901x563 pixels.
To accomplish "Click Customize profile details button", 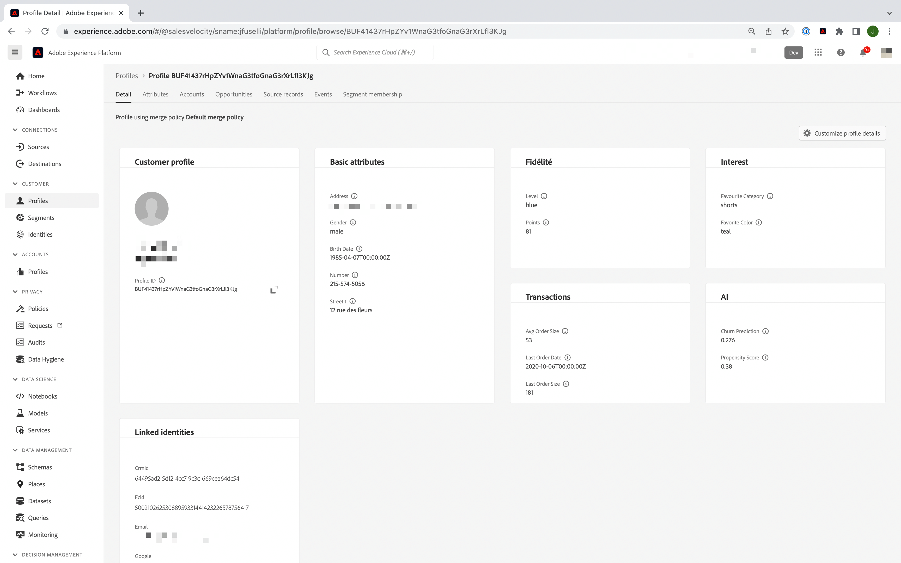I will [842, 133].
